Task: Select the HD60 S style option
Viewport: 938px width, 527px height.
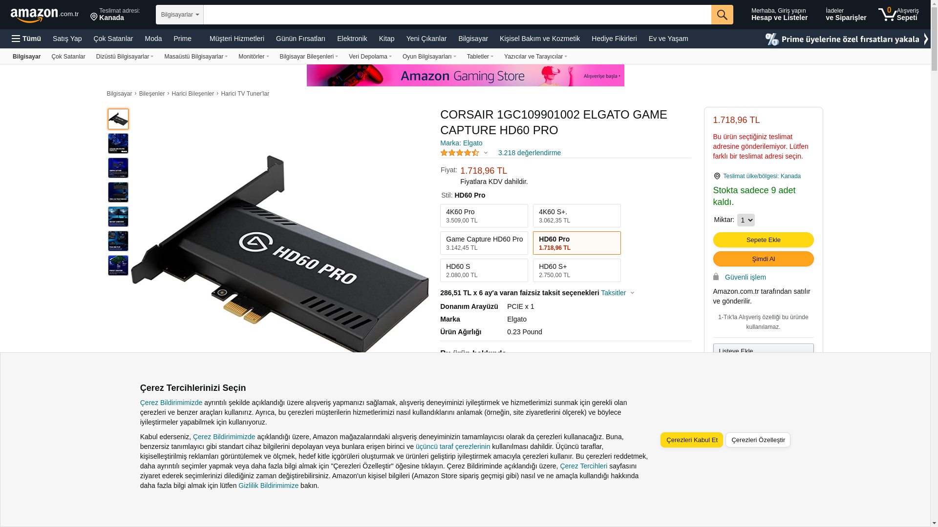Action: pyautogui.click(x=484, y=270)
